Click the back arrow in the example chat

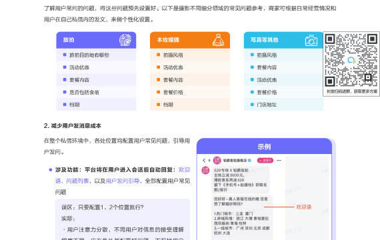(204, 160)
